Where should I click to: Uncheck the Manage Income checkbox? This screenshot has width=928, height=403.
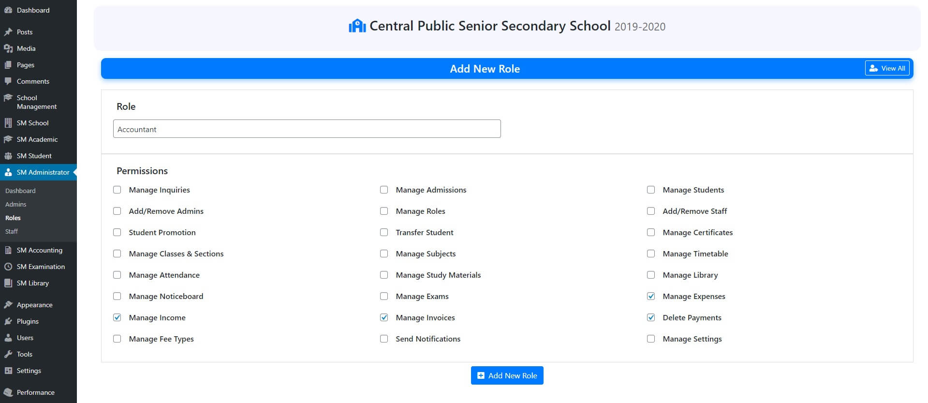[117, 317]
